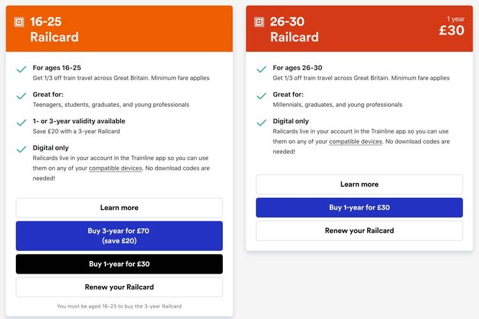Click checkmark beside Great for in 26-30 card
This screenshot has height=319, width=479.
click(x=261, y=96)
